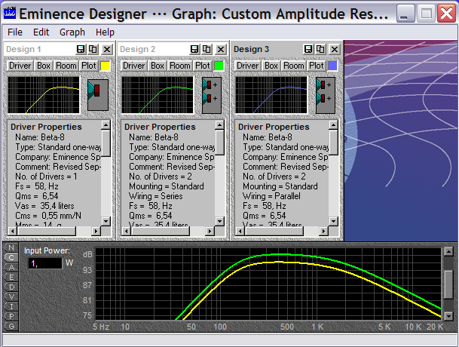Click the dual-driver speaker icon in Design 2
This screenshot has width=459, height=347.
(x=212, y=94)
